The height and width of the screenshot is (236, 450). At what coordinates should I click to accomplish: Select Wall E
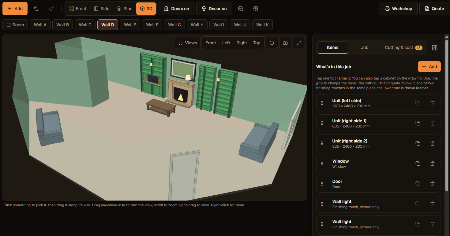(130, 25)
